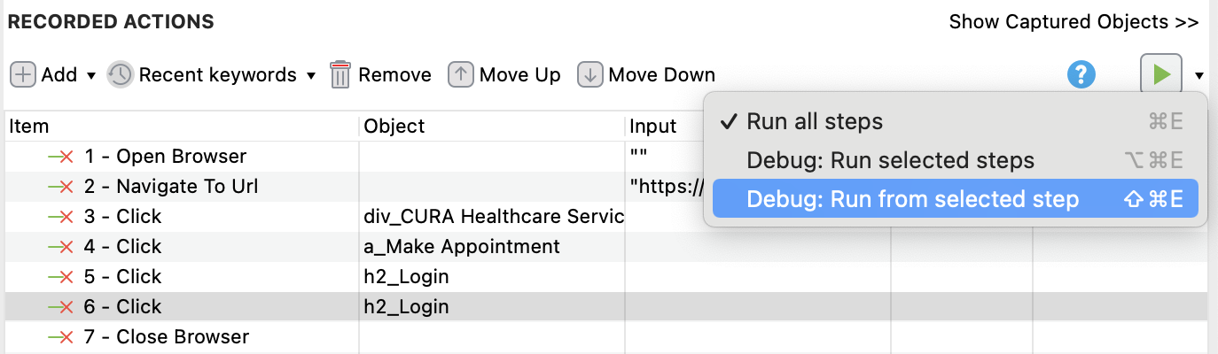The width and height of the screenshot is (1218, 354).
Task: Click the step icon beside Open Browser
Action: tap(60, 157)
